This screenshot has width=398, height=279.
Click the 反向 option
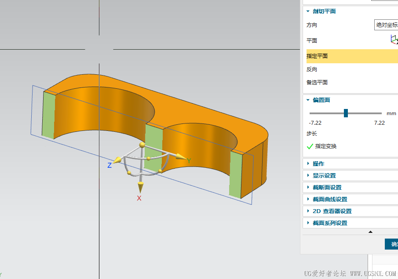312,69
